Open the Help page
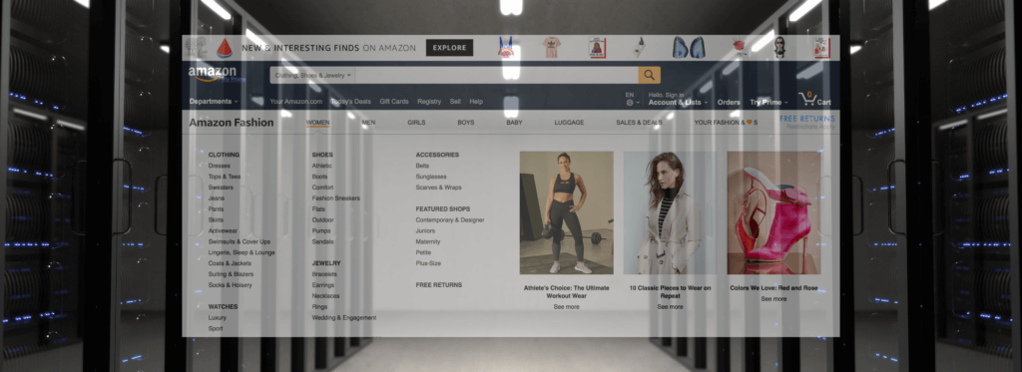 (x=476, y=102)
